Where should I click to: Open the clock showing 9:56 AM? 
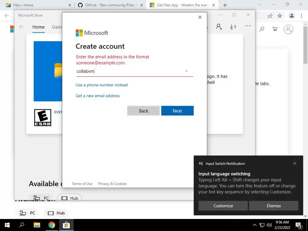coord(282,225)
